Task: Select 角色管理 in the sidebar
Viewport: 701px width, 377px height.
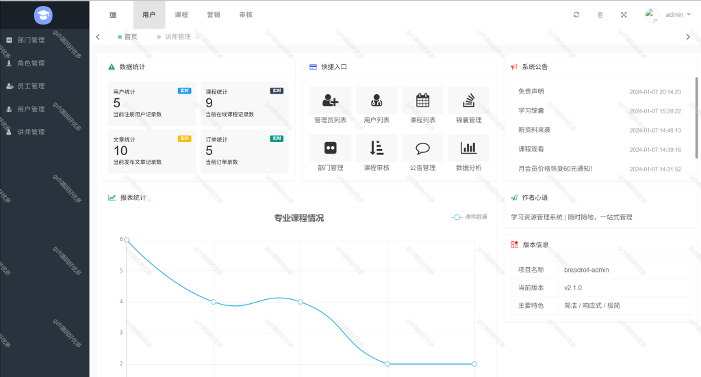Action: pos(44,64)
